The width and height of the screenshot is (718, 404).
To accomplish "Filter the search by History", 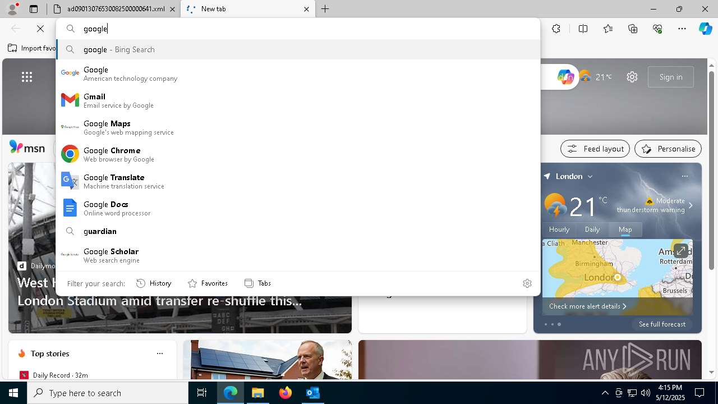I will (x=154, y=283).
